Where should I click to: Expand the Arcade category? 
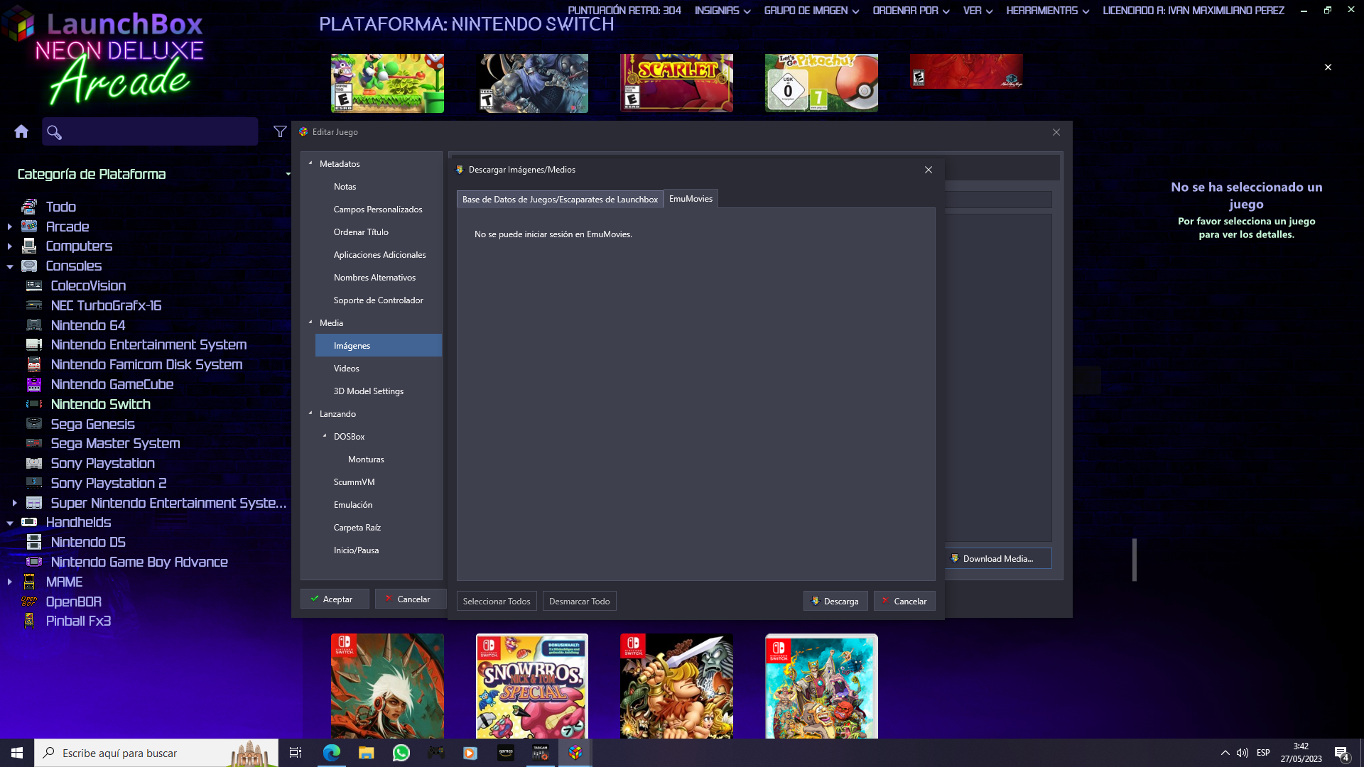[9, 227]
